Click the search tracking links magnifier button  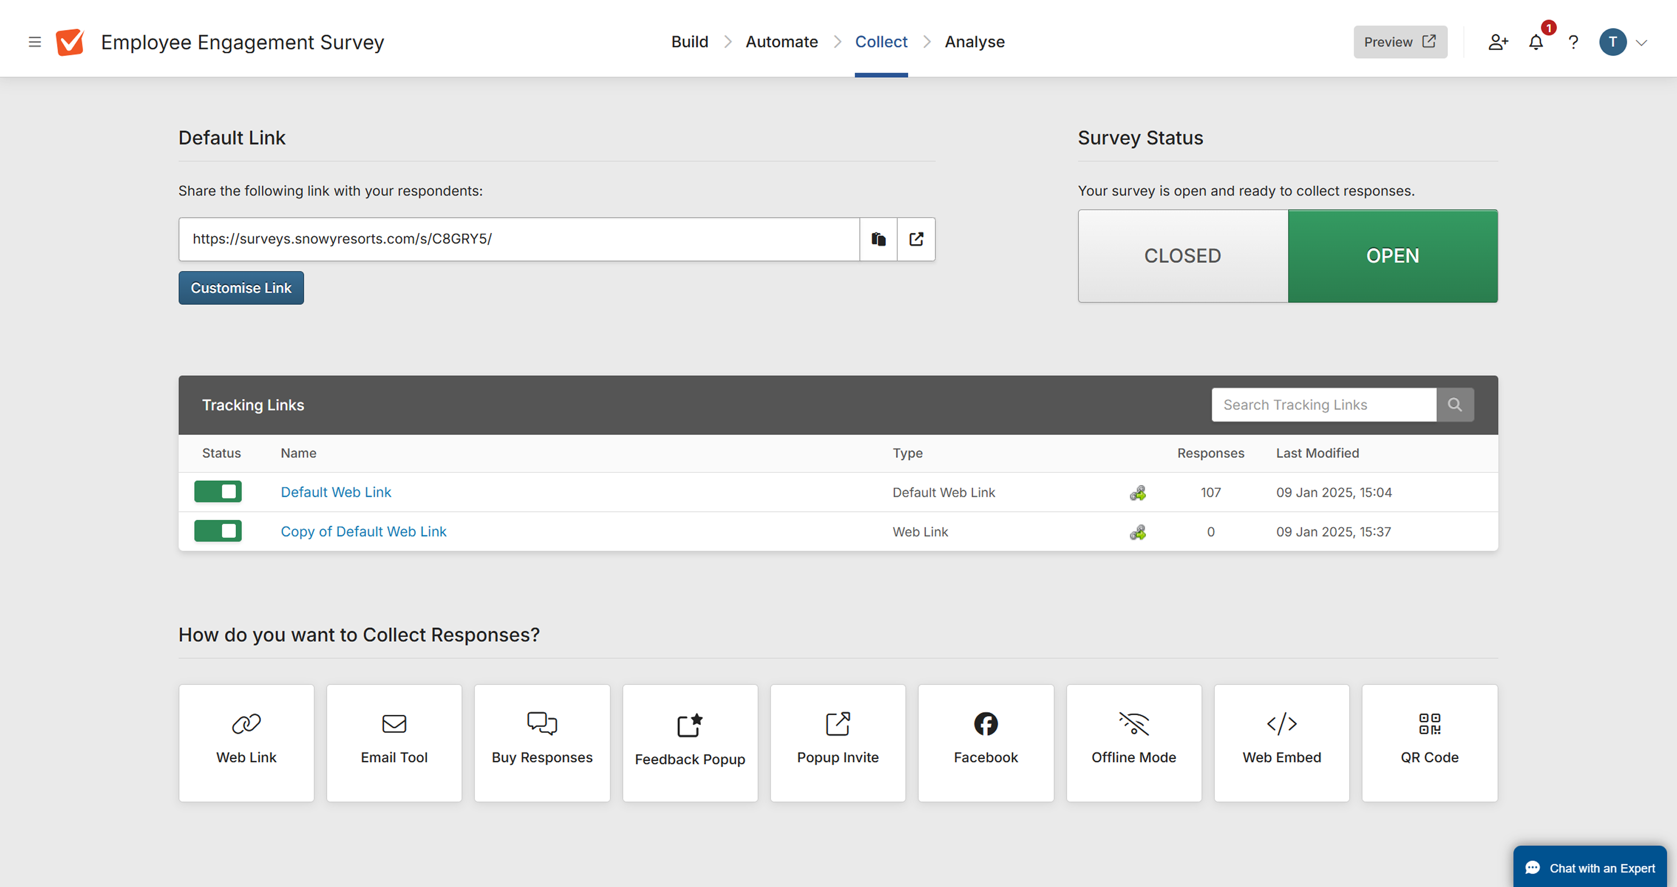click(1454, 405)
